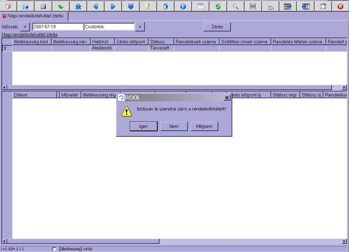
Task: Click the date field showing 2007-07-19
Action: 57,27
